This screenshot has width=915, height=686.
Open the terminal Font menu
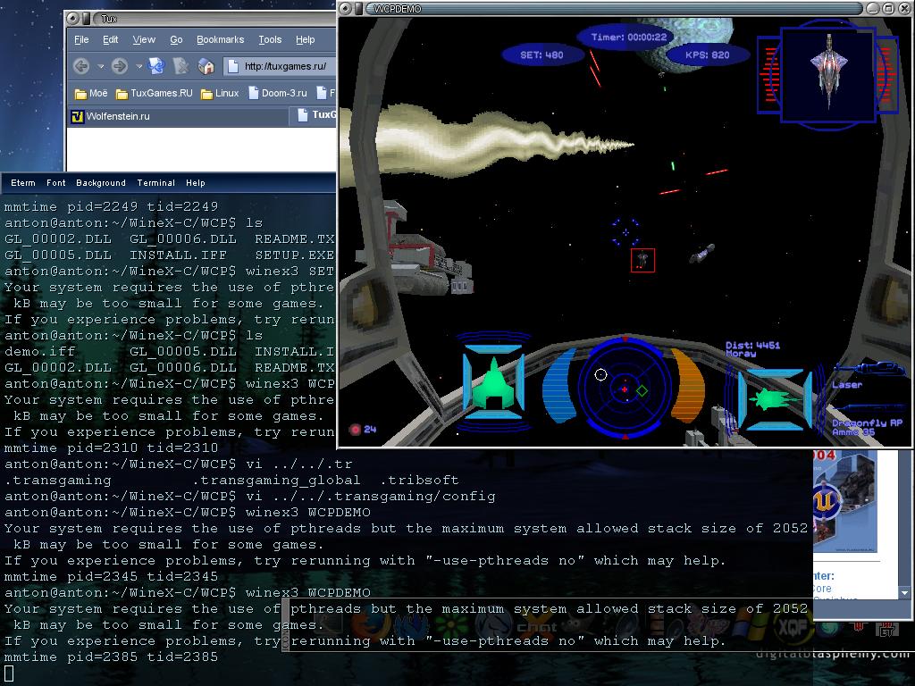56,183
